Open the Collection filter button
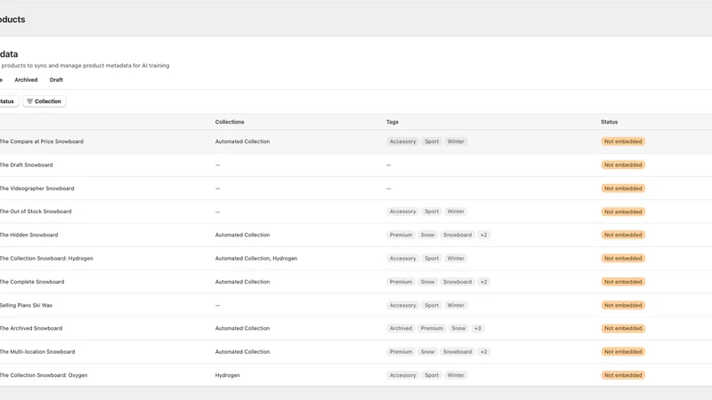 [44, 101]
